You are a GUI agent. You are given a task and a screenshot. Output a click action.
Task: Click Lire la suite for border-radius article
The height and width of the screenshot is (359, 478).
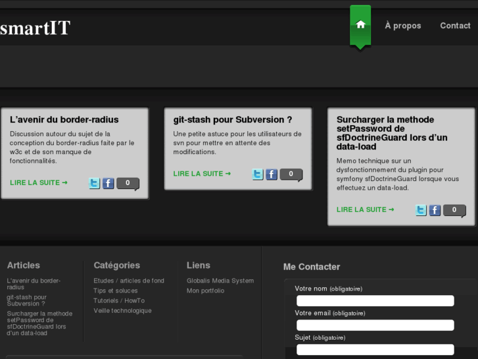point(39,183)
